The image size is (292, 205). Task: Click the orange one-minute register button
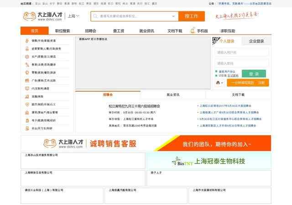click(248, 82)
